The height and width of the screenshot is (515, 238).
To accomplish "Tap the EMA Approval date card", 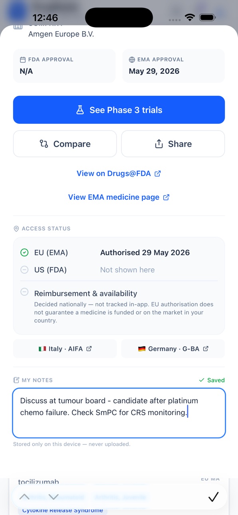I will click(x=174, y=66).
